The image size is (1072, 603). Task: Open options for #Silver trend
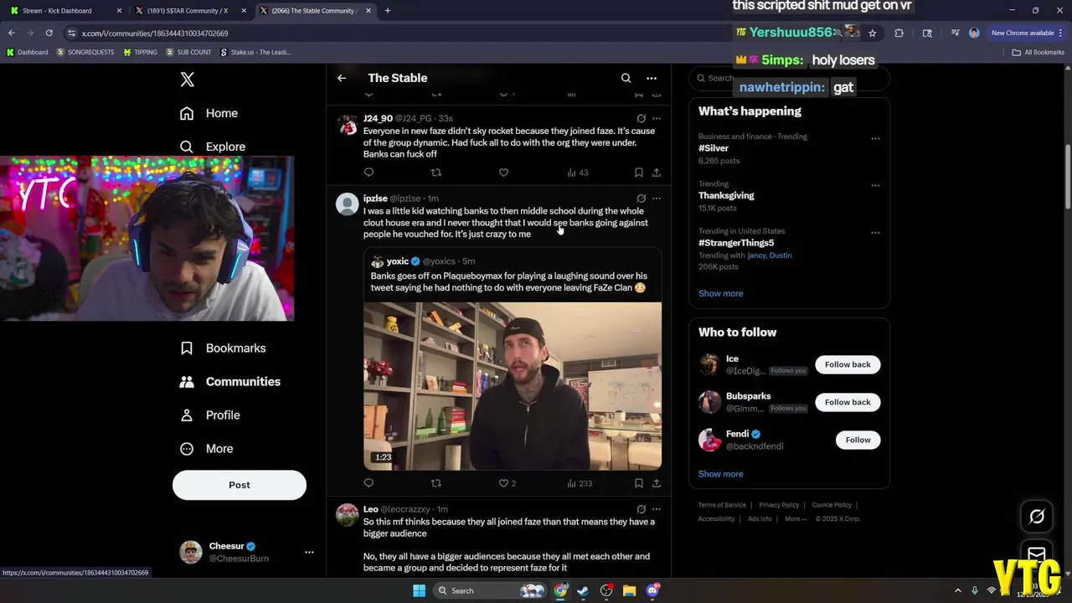875,138
